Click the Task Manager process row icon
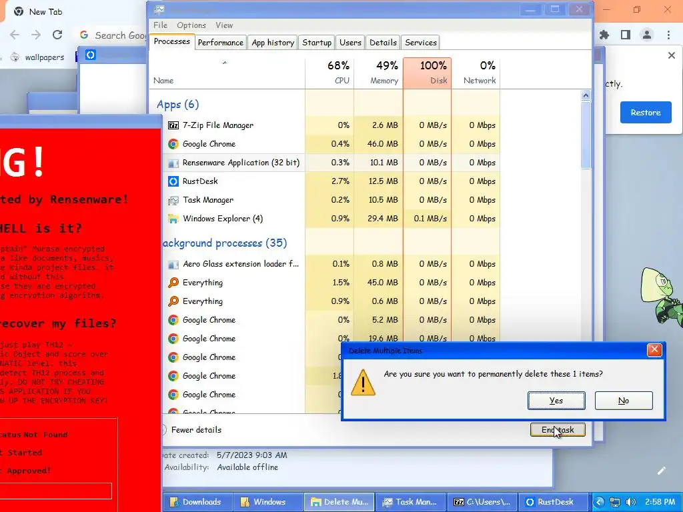 pyautogui.click(x=173, y=200)
